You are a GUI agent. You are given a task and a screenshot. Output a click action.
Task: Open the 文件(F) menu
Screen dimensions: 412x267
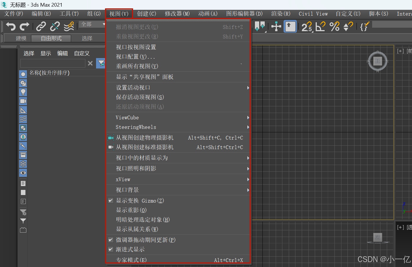(14, 14)
